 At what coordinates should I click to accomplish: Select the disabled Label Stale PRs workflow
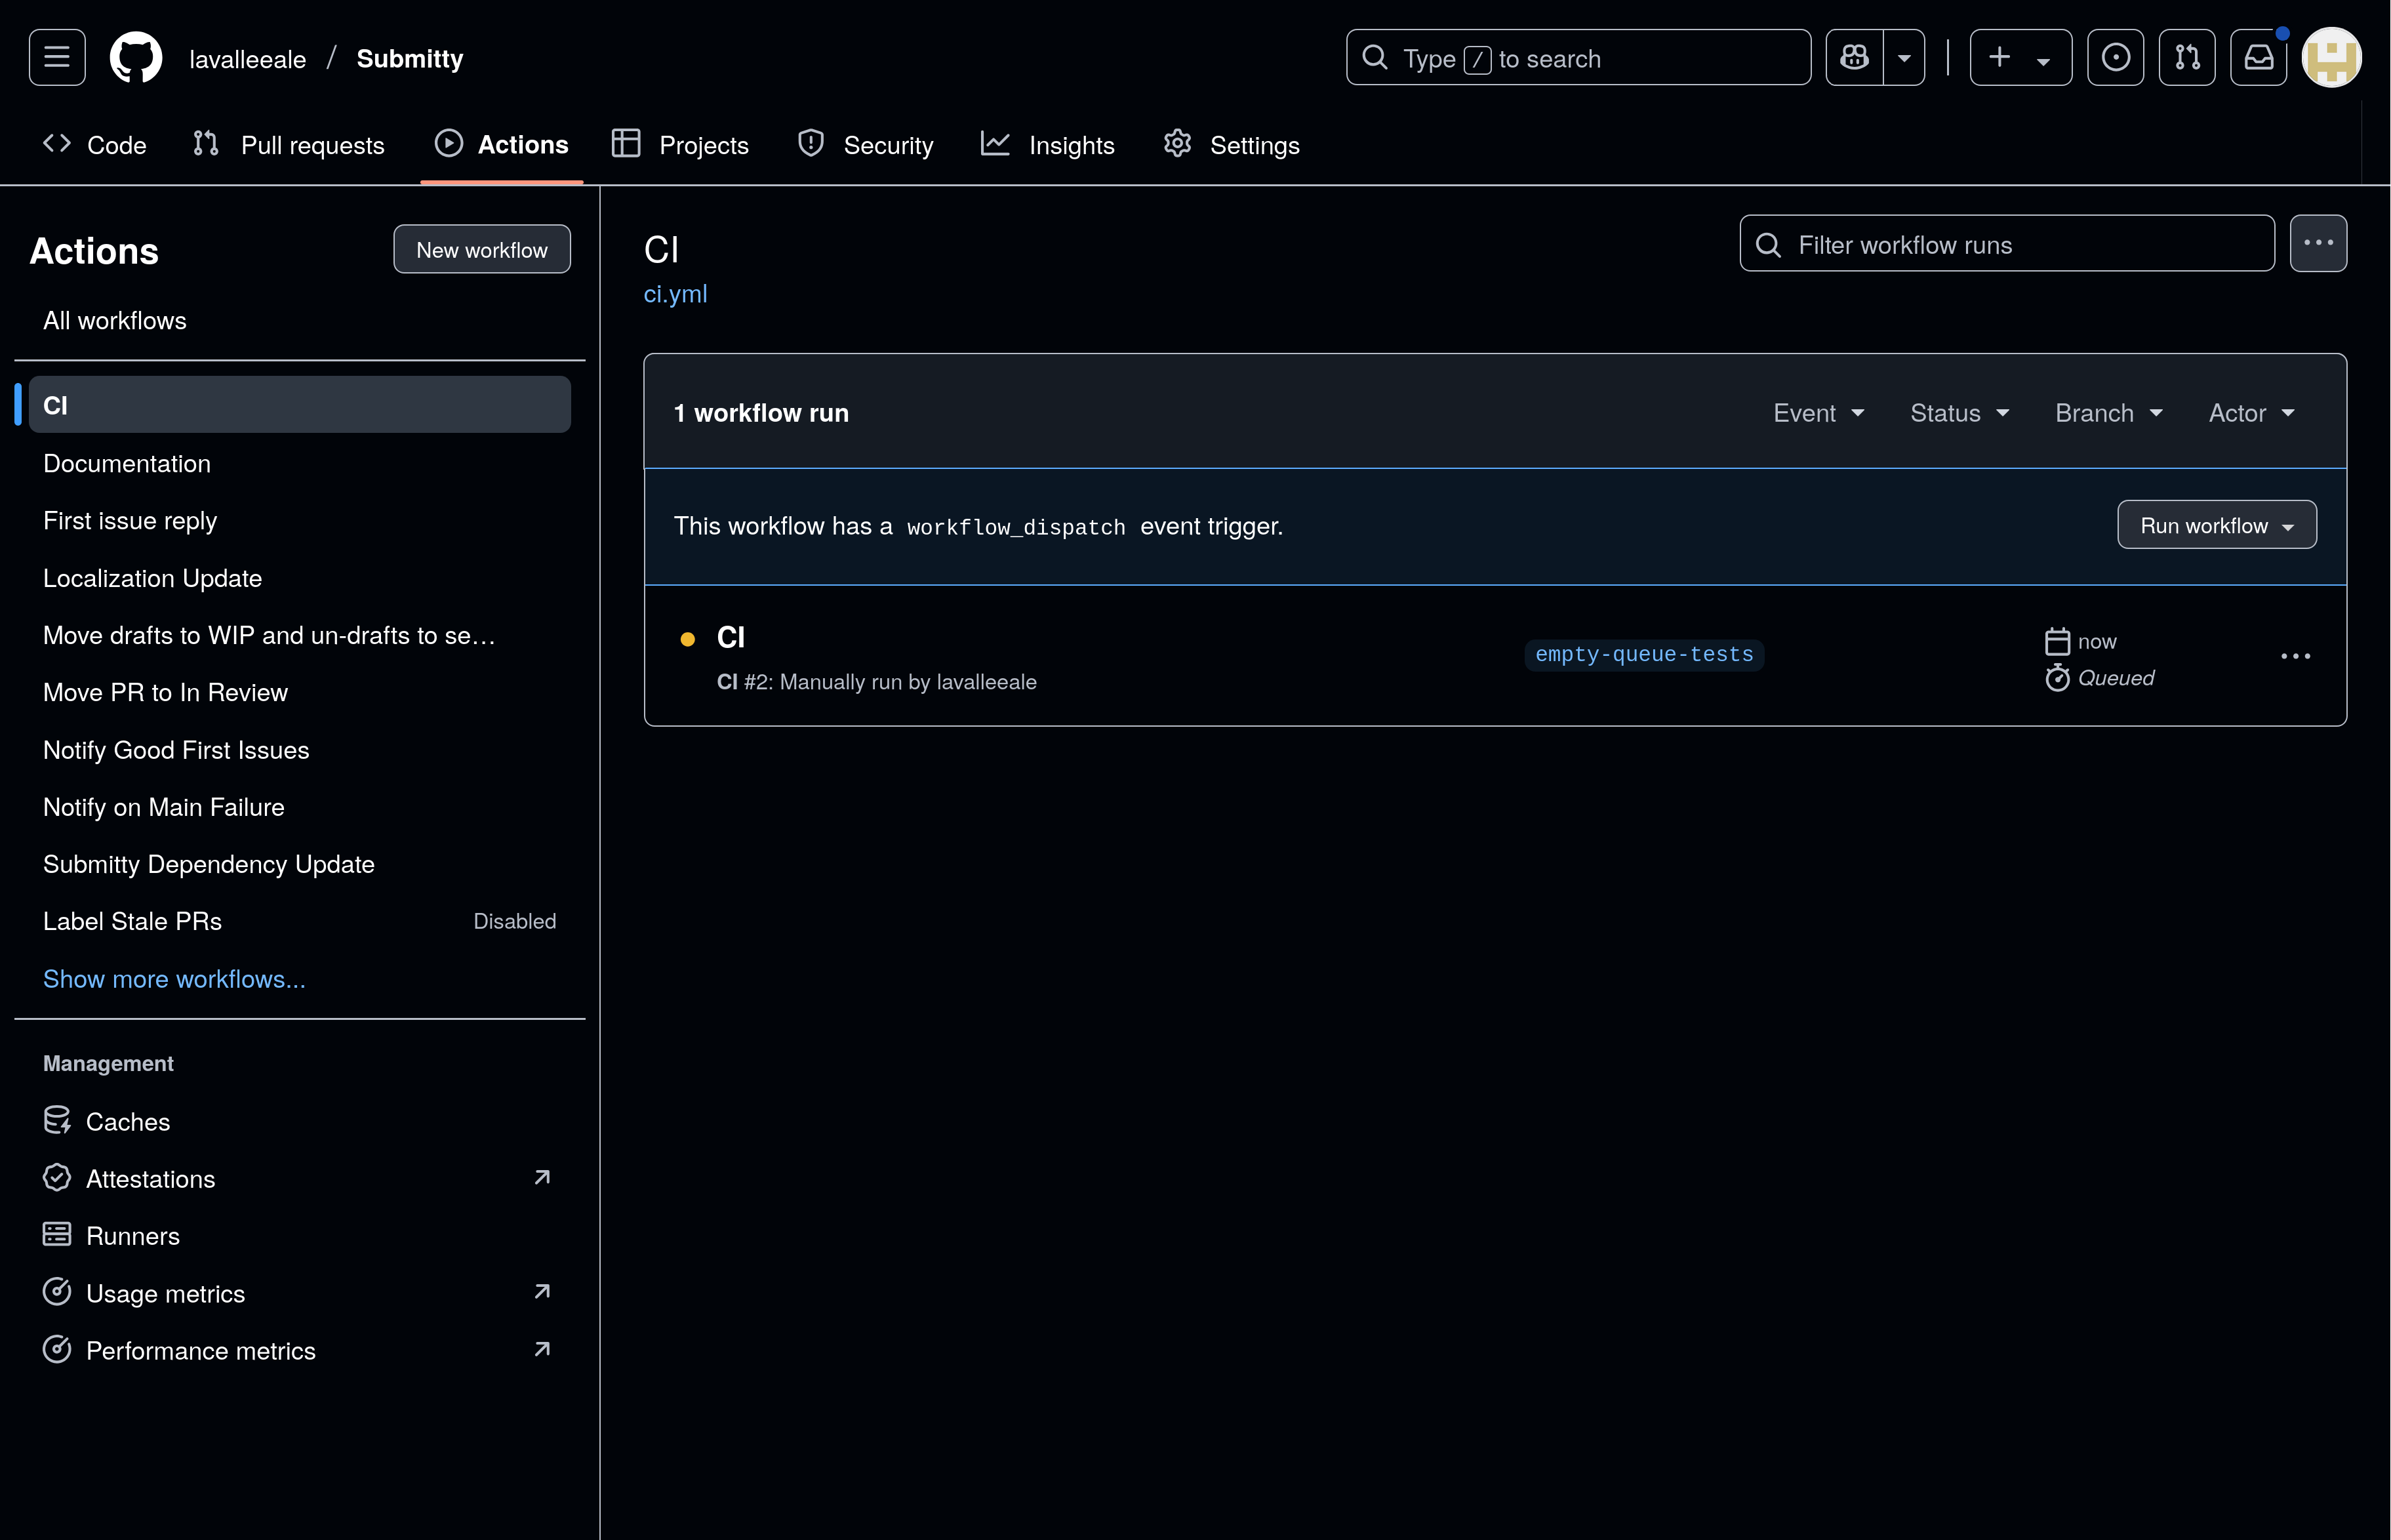pyautogui.click(x=300, y=921)
